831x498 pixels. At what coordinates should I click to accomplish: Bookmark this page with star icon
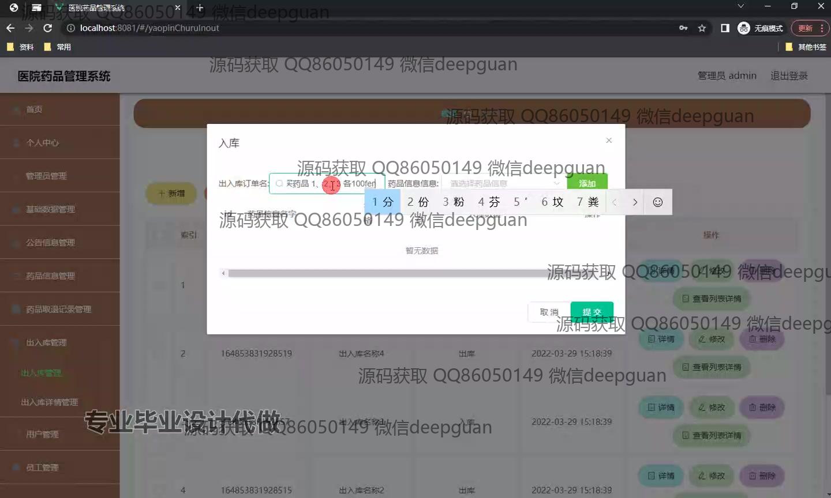[702, 28]
